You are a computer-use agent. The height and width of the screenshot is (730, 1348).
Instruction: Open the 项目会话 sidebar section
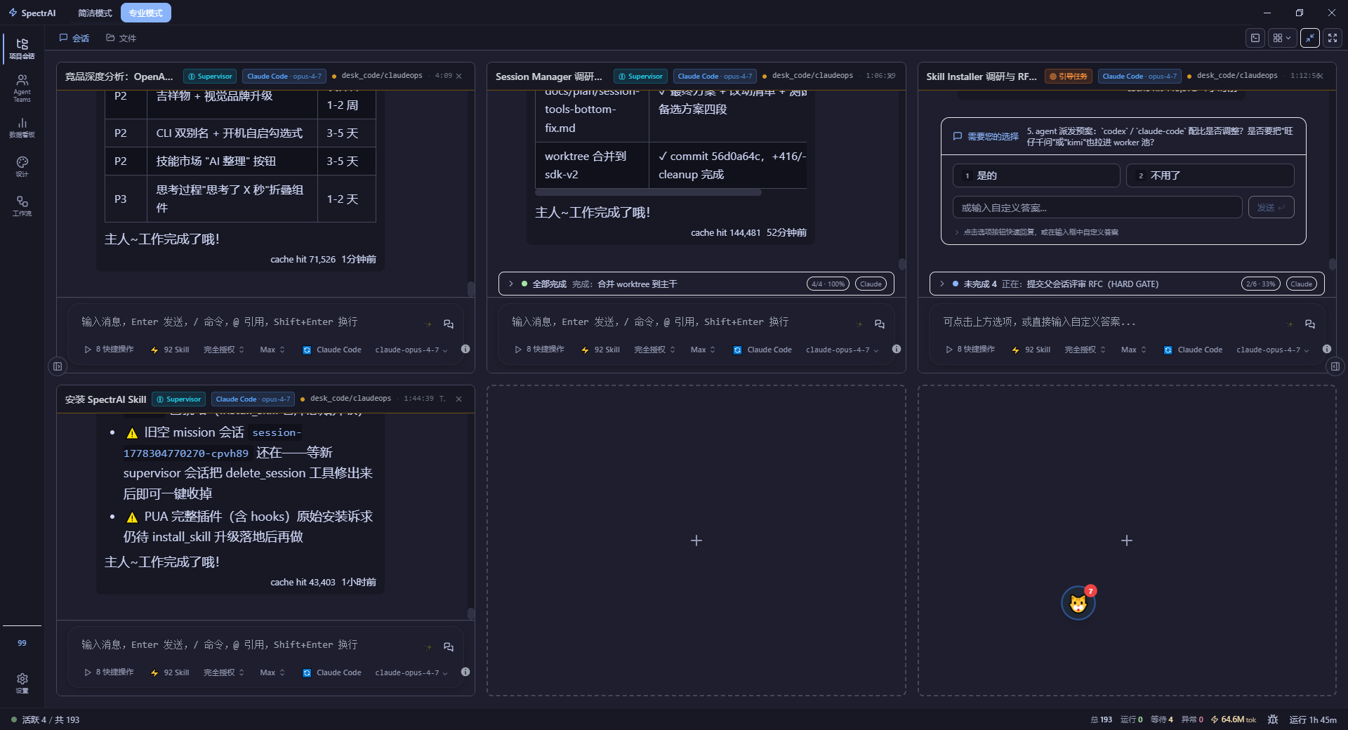pyautogui.click(x=22, y=48)
